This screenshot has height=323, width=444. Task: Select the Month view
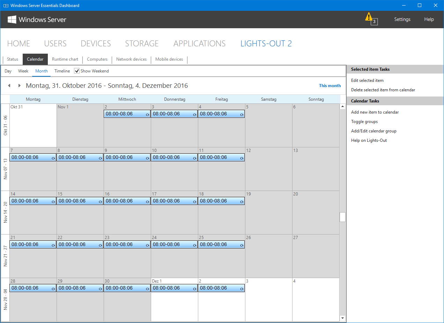pyautogui.click(x=42, y=71)
